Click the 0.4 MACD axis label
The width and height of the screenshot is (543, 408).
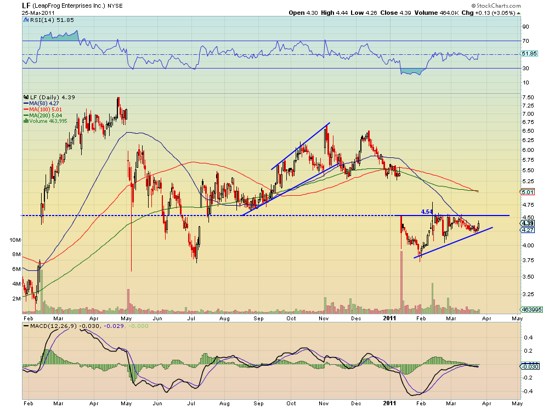pyautogui.click(x=528, y=337)
